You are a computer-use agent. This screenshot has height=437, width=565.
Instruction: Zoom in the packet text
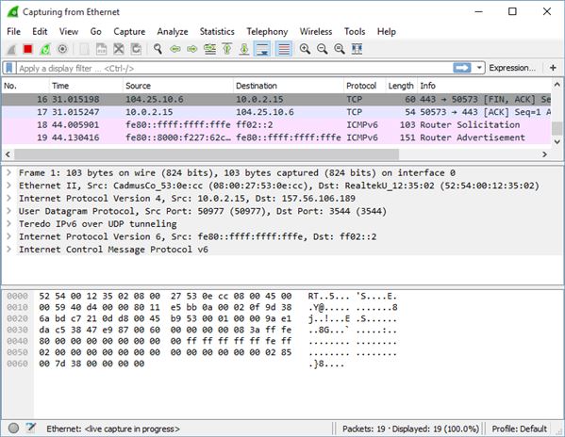click(305, 49)
